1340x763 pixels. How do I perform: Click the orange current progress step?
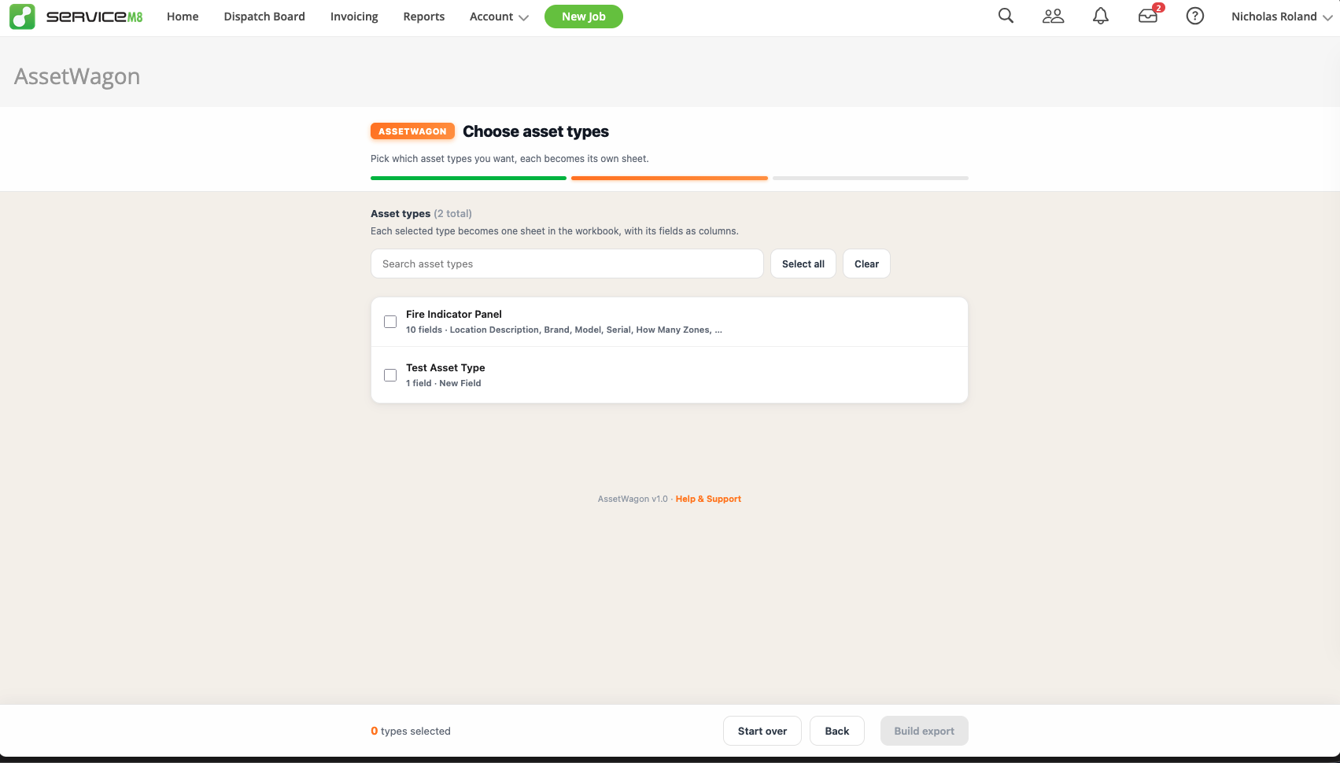670,179
